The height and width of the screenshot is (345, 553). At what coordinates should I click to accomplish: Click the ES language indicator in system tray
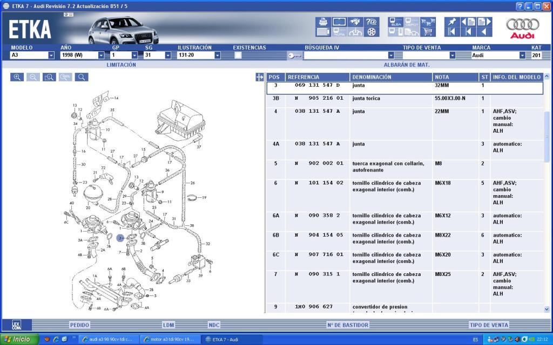[475, 340]
